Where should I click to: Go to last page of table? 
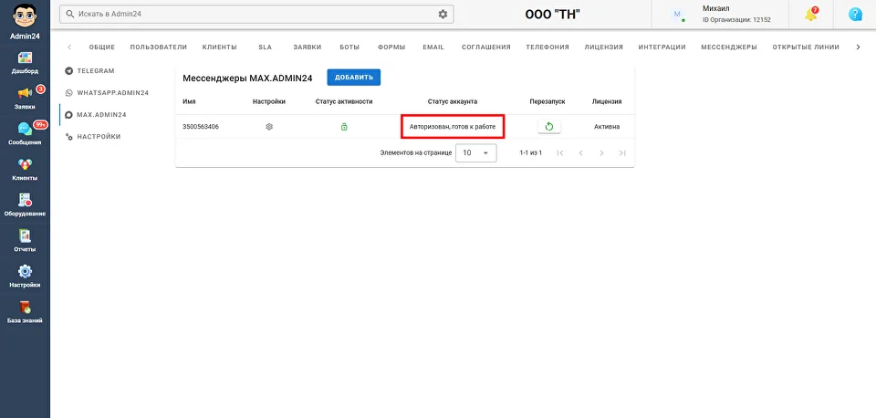coord(622,152)
